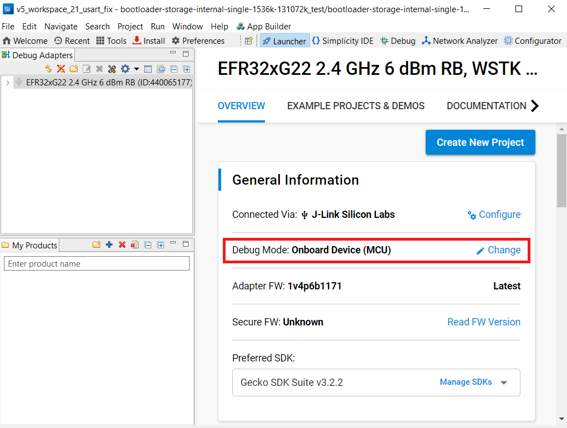Click the Read FW Version link
Screen dimensions: 567x428
point(483,322)
